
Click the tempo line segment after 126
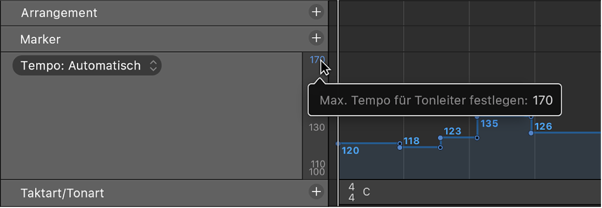pyautogui.click(x=567, y=133)
